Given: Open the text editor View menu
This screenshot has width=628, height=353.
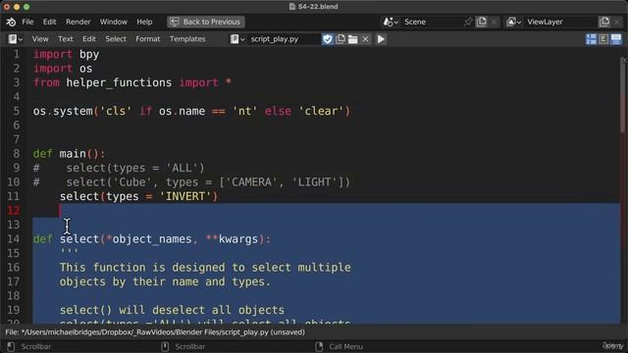Looking at the screenshot, I should tap(40, 39).
